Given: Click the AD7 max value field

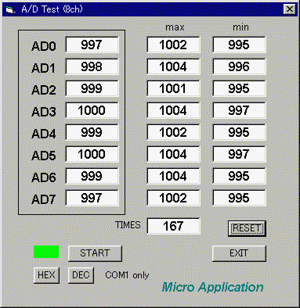Looking at the screenshot, I should 173,198.
